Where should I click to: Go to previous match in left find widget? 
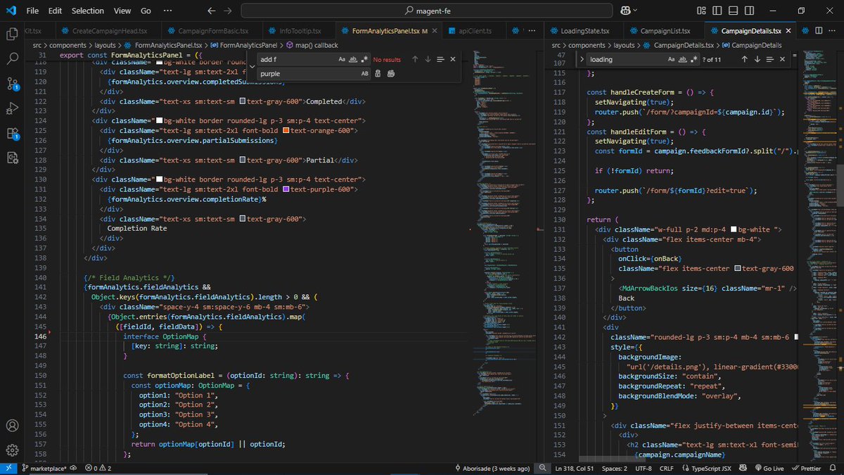[x=415, y=60]
